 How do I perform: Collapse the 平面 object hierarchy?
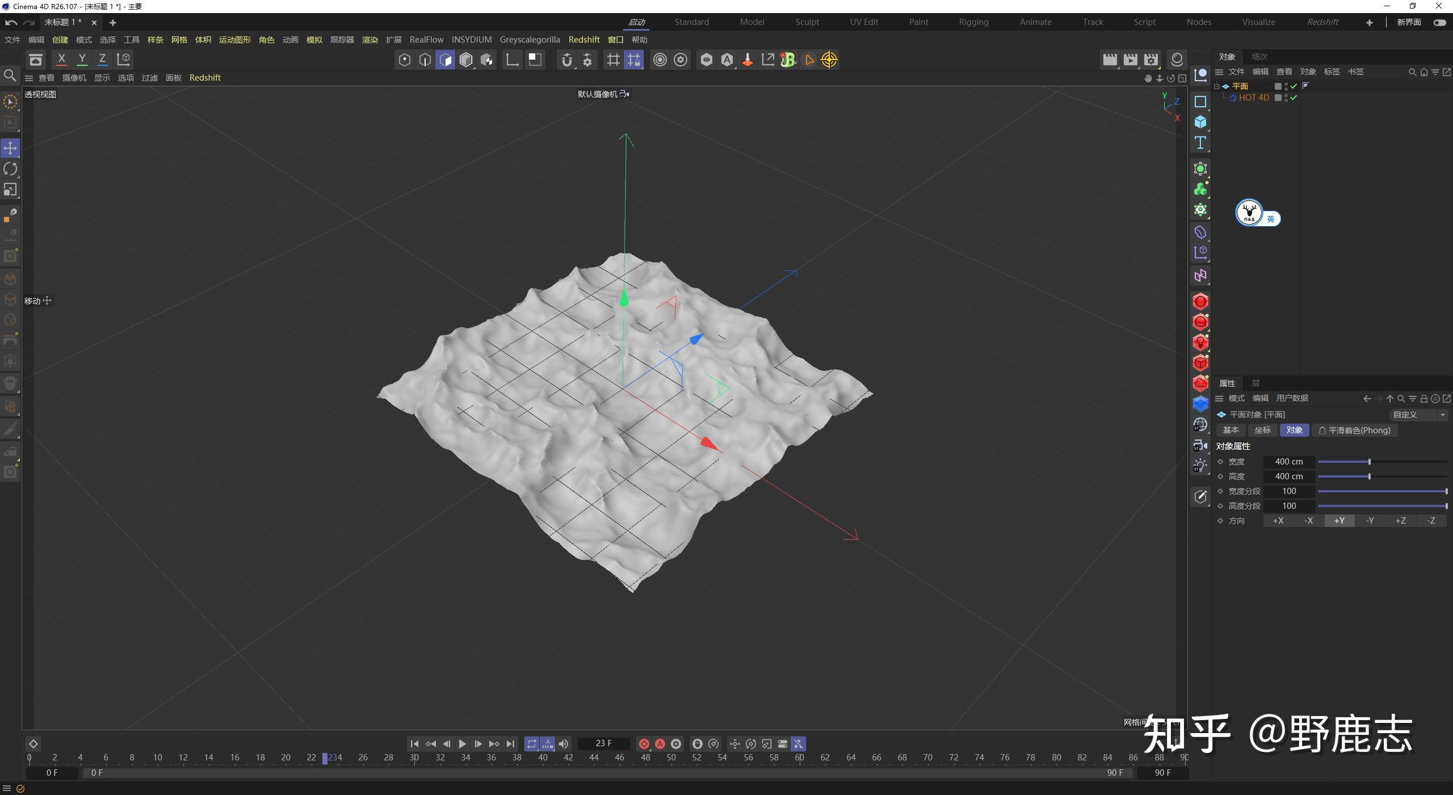(x=1216, y=86)
